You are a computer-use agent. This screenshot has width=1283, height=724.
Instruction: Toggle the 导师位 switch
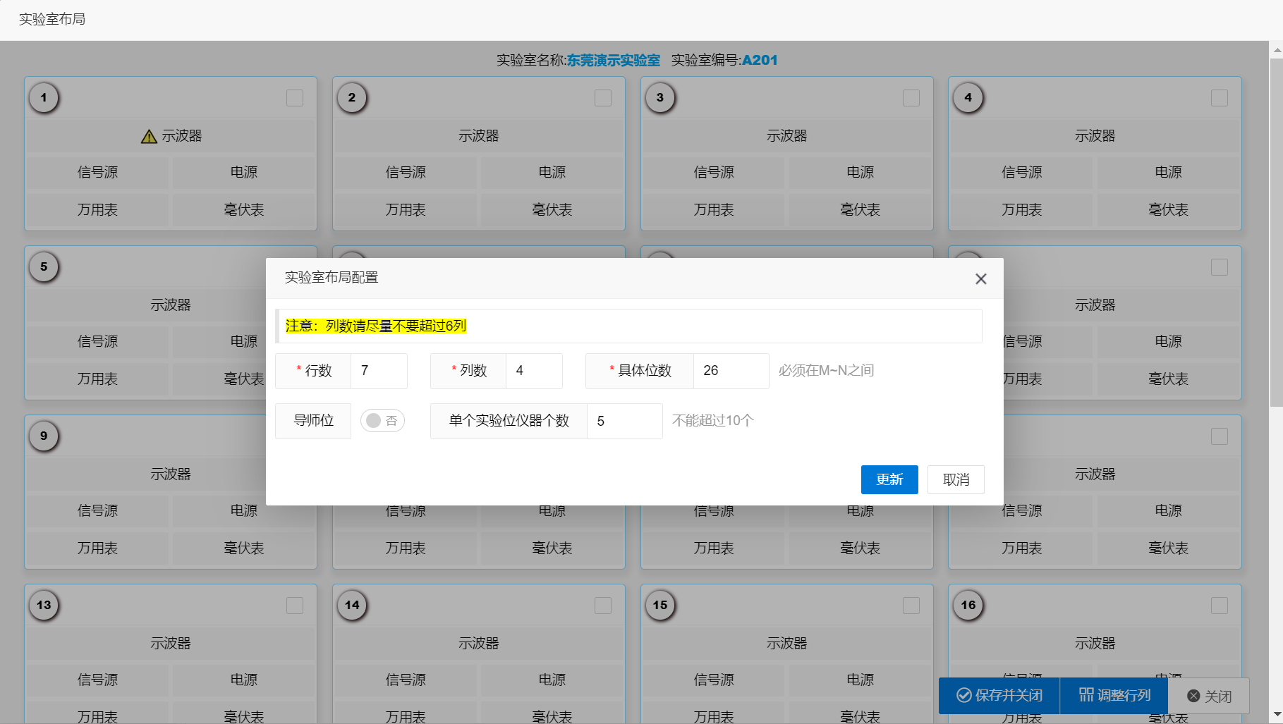pyautogui.click(x=382, y=421)
